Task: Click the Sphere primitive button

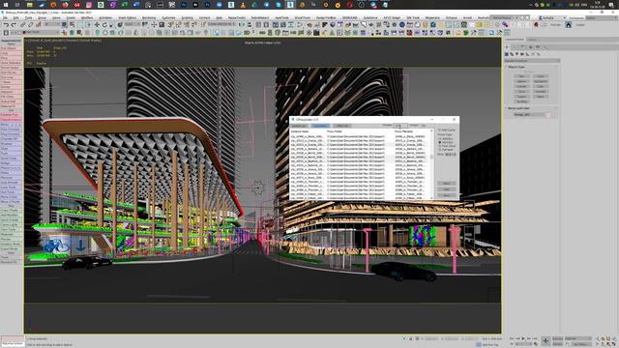Action: click(522, 81)
